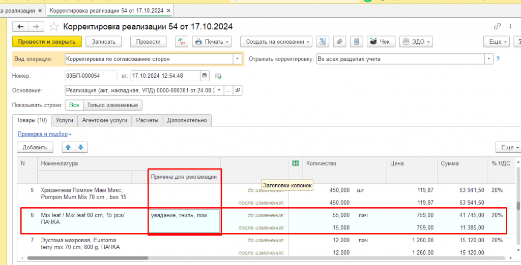The width and height of the screenshot is (521, 265).
Task: Click the Чек button
Action: pos(381,42)
